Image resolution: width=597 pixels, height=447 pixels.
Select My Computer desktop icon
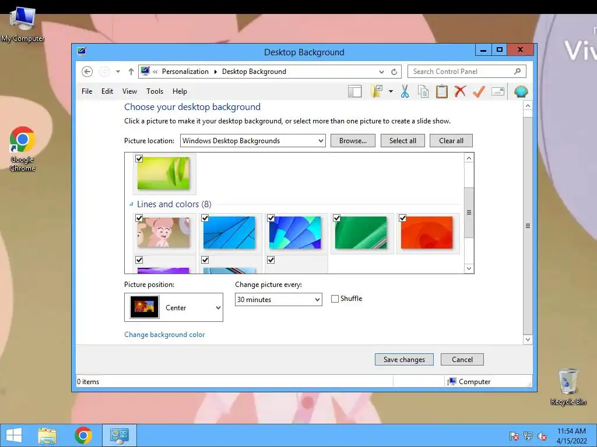[23, 23]
